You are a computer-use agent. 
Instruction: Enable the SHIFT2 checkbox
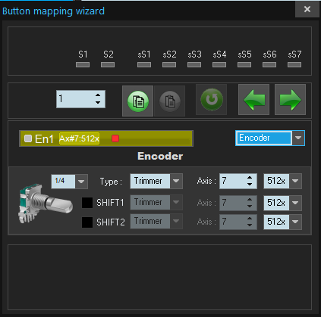[87, 222]
